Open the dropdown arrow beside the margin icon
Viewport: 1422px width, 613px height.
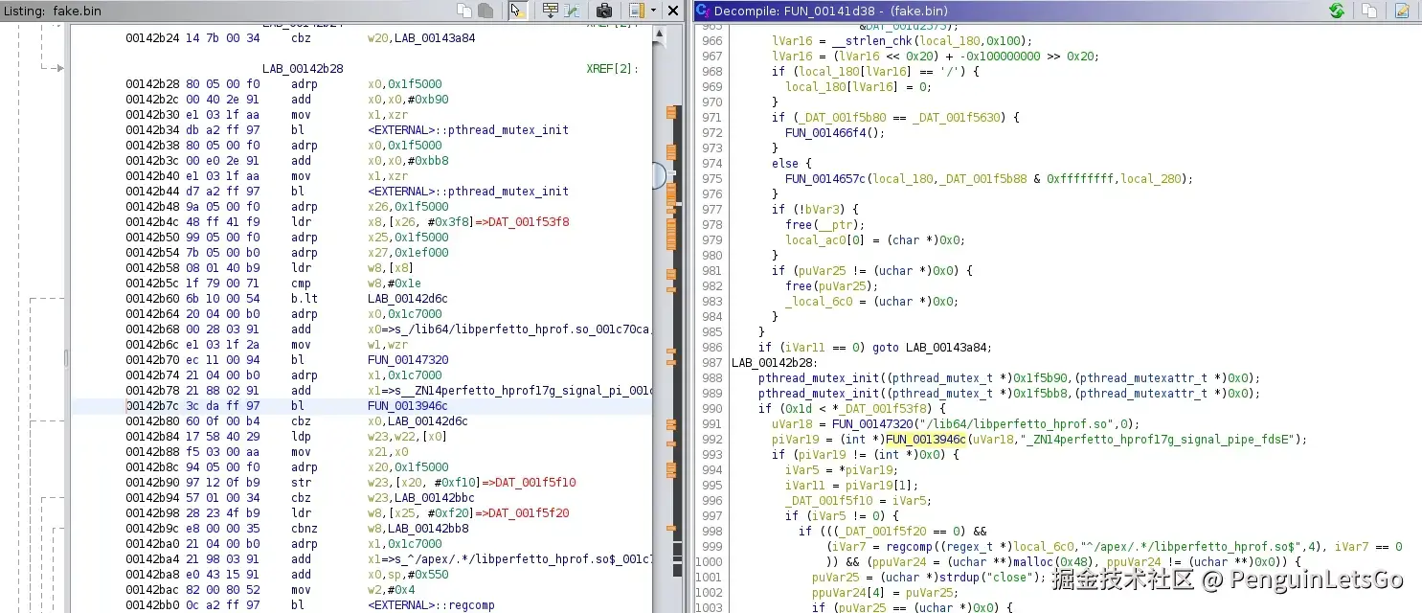pyautogui.click(x=653, y=11)
